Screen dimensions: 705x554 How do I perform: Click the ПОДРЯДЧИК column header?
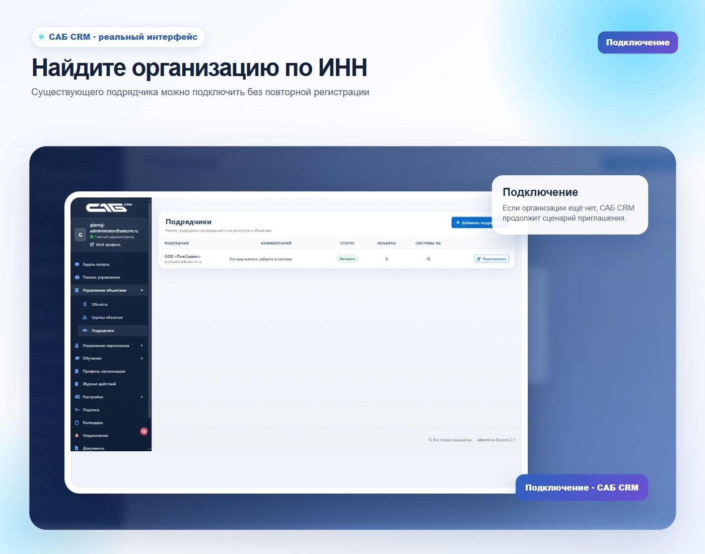177,243
